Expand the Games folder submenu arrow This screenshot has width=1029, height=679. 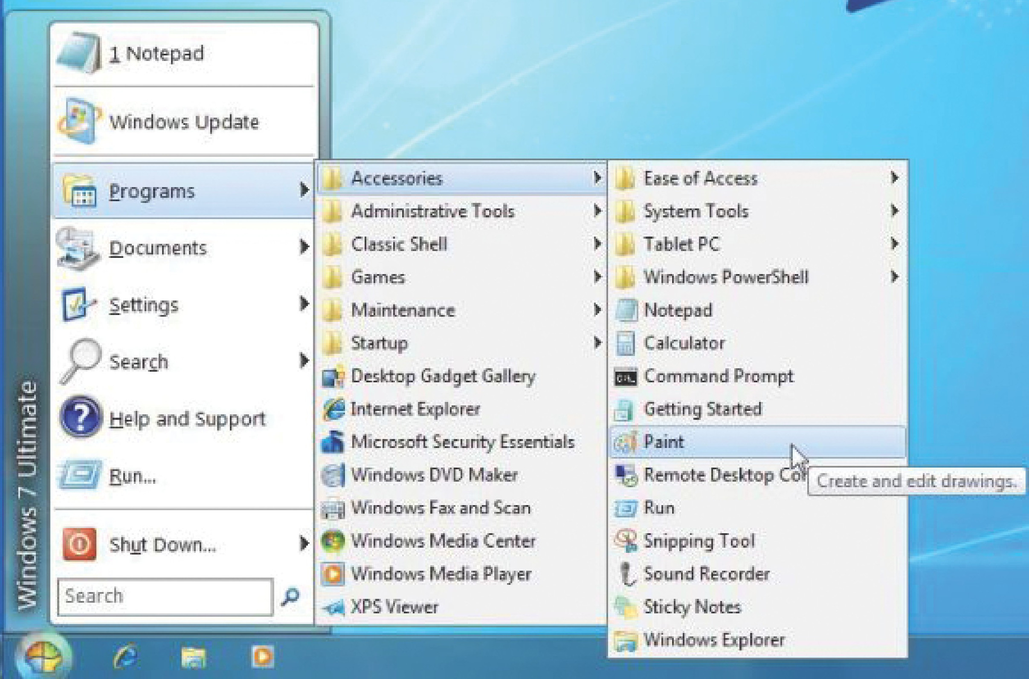tap(597, 277)
